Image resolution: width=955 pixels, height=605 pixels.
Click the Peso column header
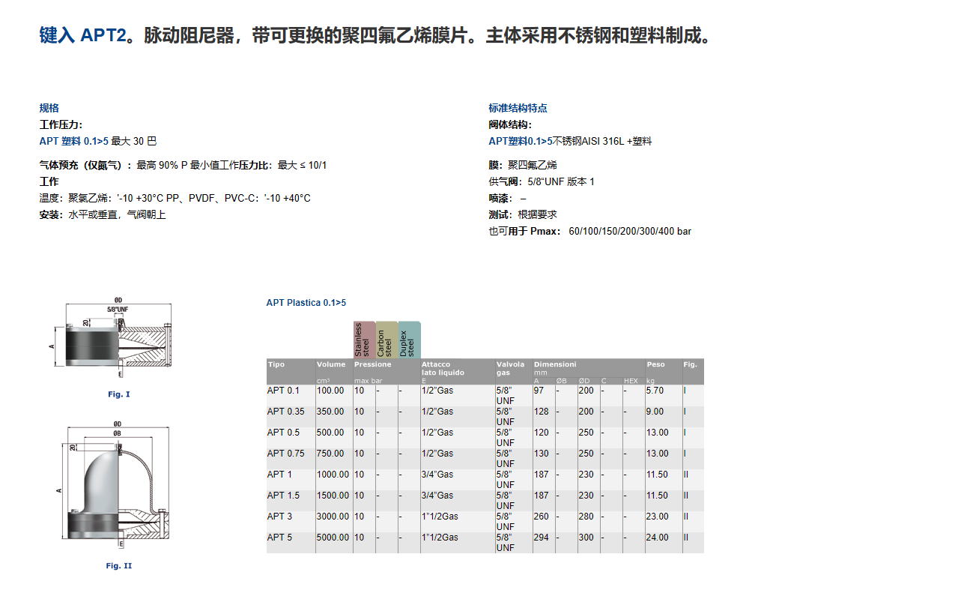coord(655,364)
